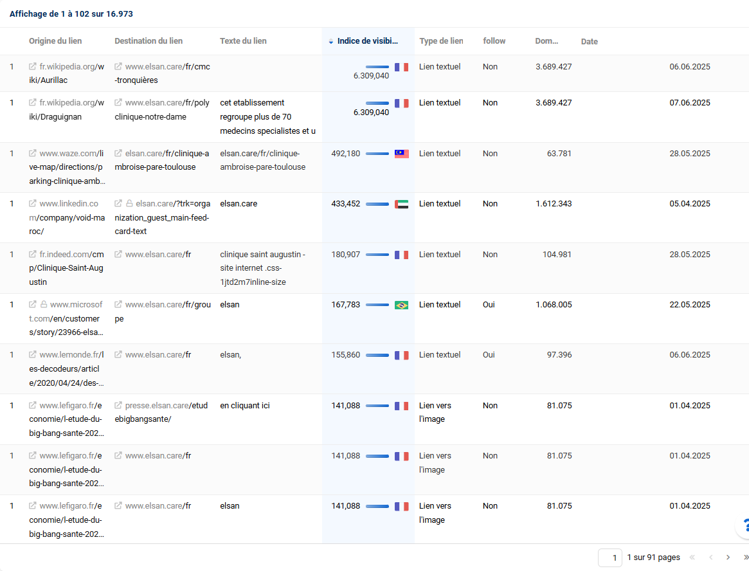Viewport: 749px width, 571px height.
Task: Click the padlock icon beside www.microsoft.com origin
Action: point(44,304)
